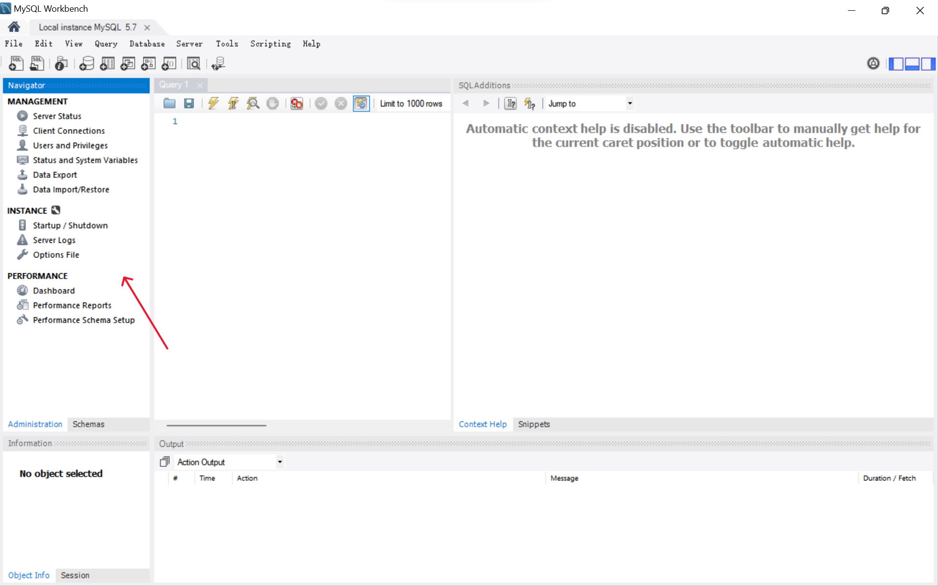Image resolution: width=938 pixels, height=586 pixels.
Task: Get context help for caret position
Action: pos(510,103)
